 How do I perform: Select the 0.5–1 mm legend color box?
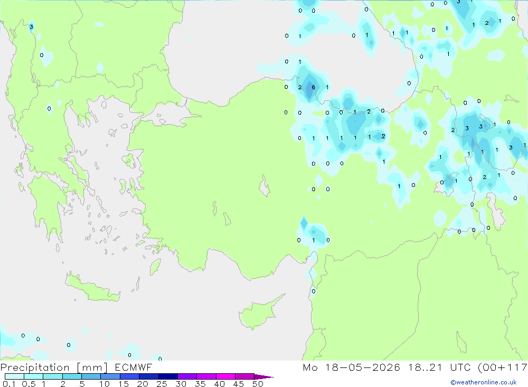pos(34,376)
